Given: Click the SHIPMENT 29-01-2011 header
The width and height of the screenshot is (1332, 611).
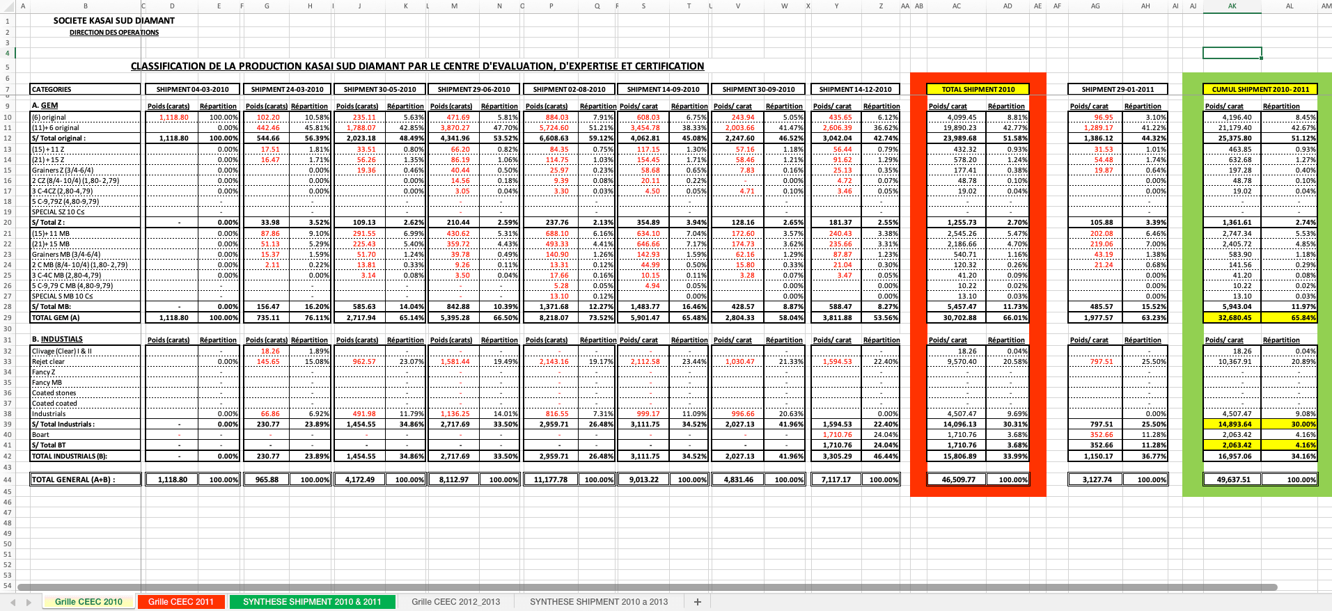Looking at the screenshot, I should (1118, 89).
